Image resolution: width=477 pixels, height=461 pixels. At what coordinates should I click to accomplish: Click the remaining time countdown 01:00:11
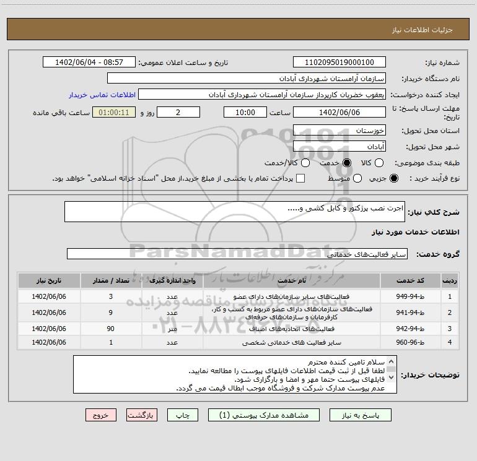tap(114, 112)
